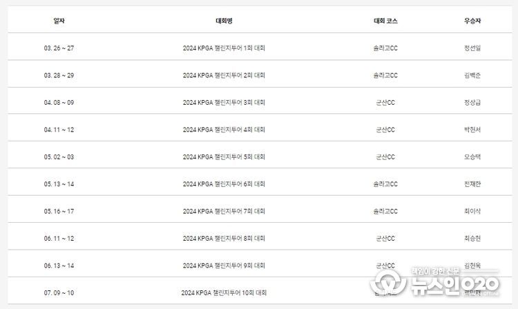
Task: Open the 챌린지투어 7회 대회 link
Action: pos(224,211)
